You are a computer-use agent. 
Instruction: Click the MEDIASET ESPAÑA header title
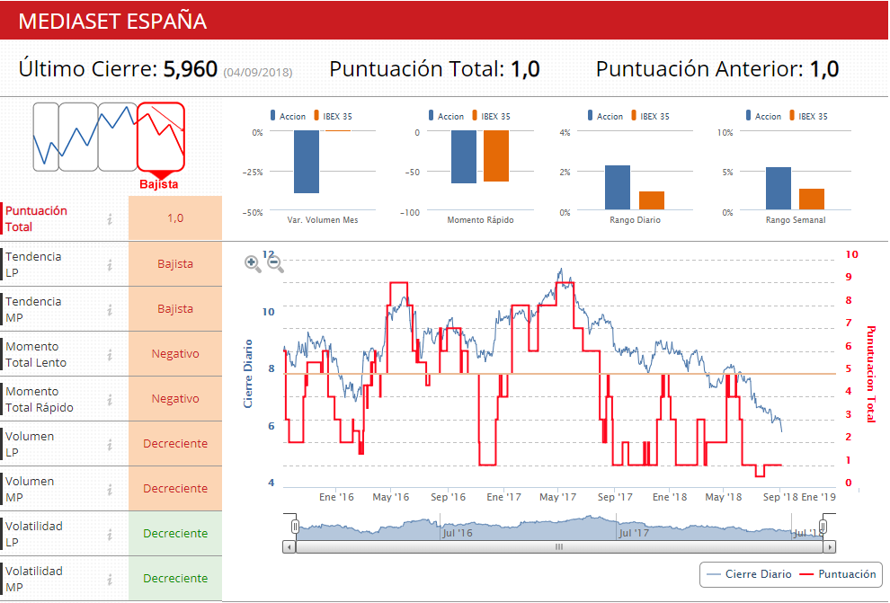112,21
